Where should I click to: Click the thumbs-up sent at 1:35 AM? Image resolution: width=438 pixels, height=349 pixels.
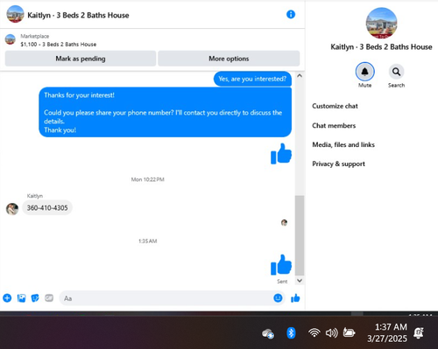pos(281,264)
